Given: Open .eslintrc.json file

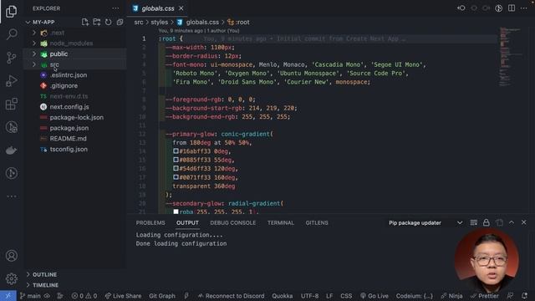Looking at the screenshot, I should pos(69,75).
